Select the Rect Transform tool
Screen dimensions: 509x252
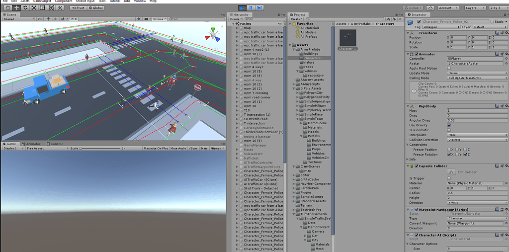(42, 8)
